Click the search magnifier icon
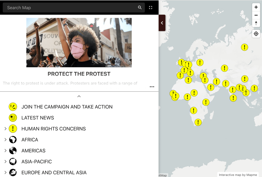Image resolution: width=262 pixels, height=177 pixels. pos(140,8)
